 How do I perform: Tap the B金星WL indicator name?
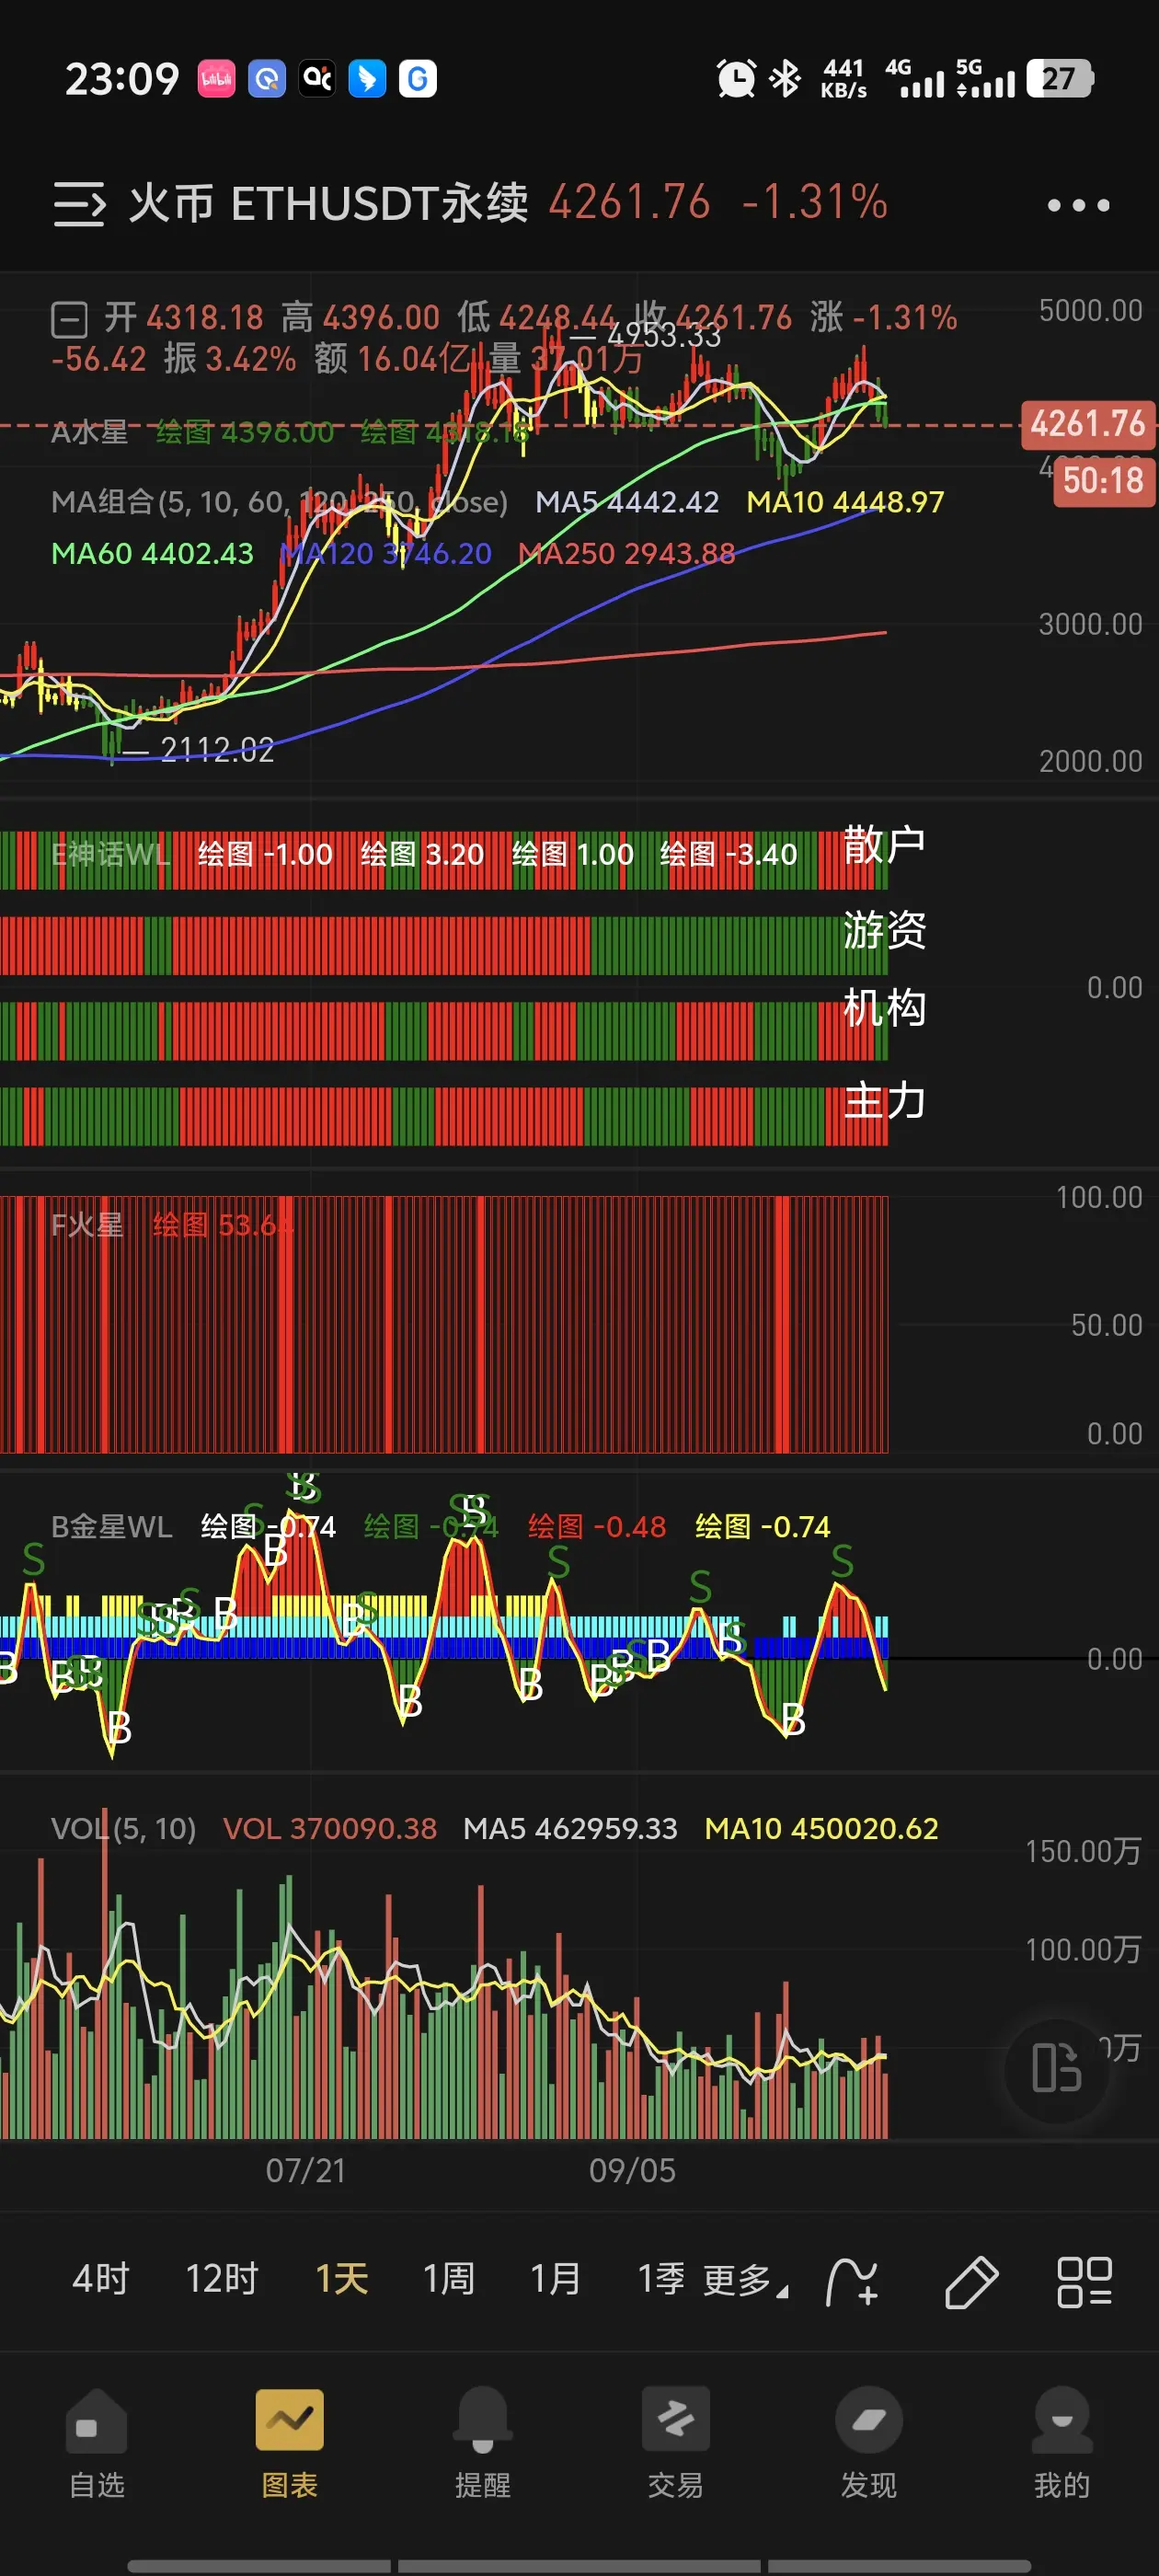coord(111,1526)
